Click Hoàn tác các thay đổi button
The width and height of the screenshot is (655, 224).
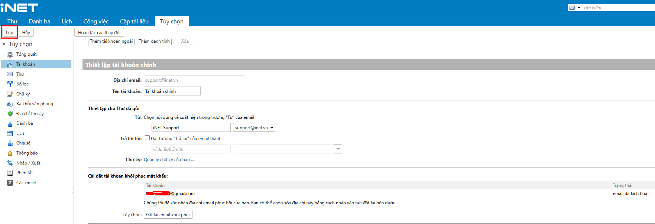(99, 33)
